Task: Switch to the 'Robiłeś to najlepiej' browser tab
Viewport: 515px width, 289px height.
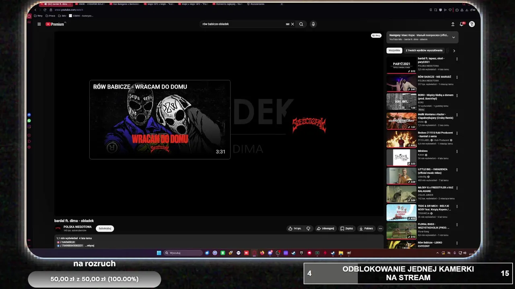Action: tap(229, 4)
